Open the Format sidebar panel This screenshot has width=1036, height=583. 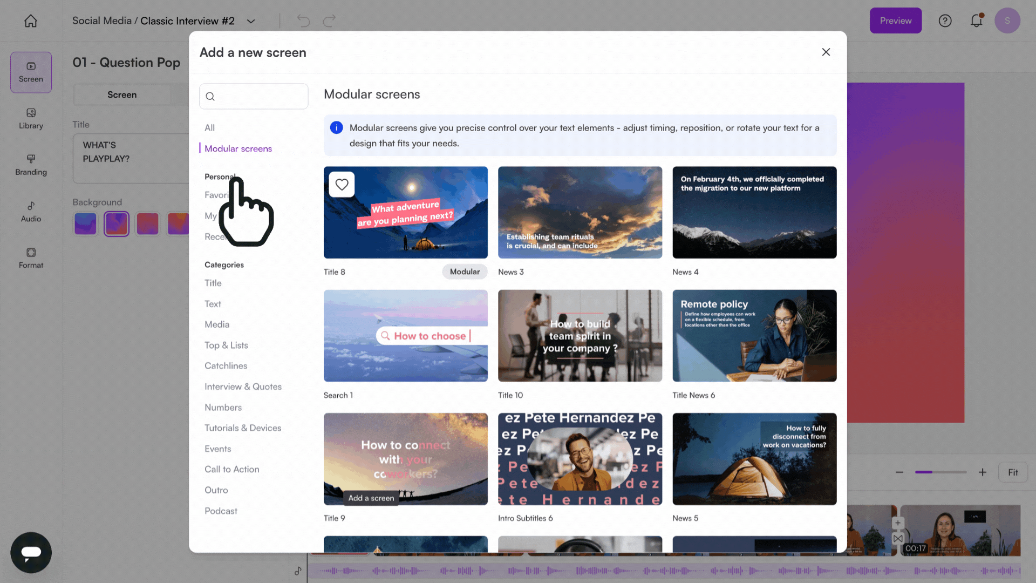[x=31, y=257]
